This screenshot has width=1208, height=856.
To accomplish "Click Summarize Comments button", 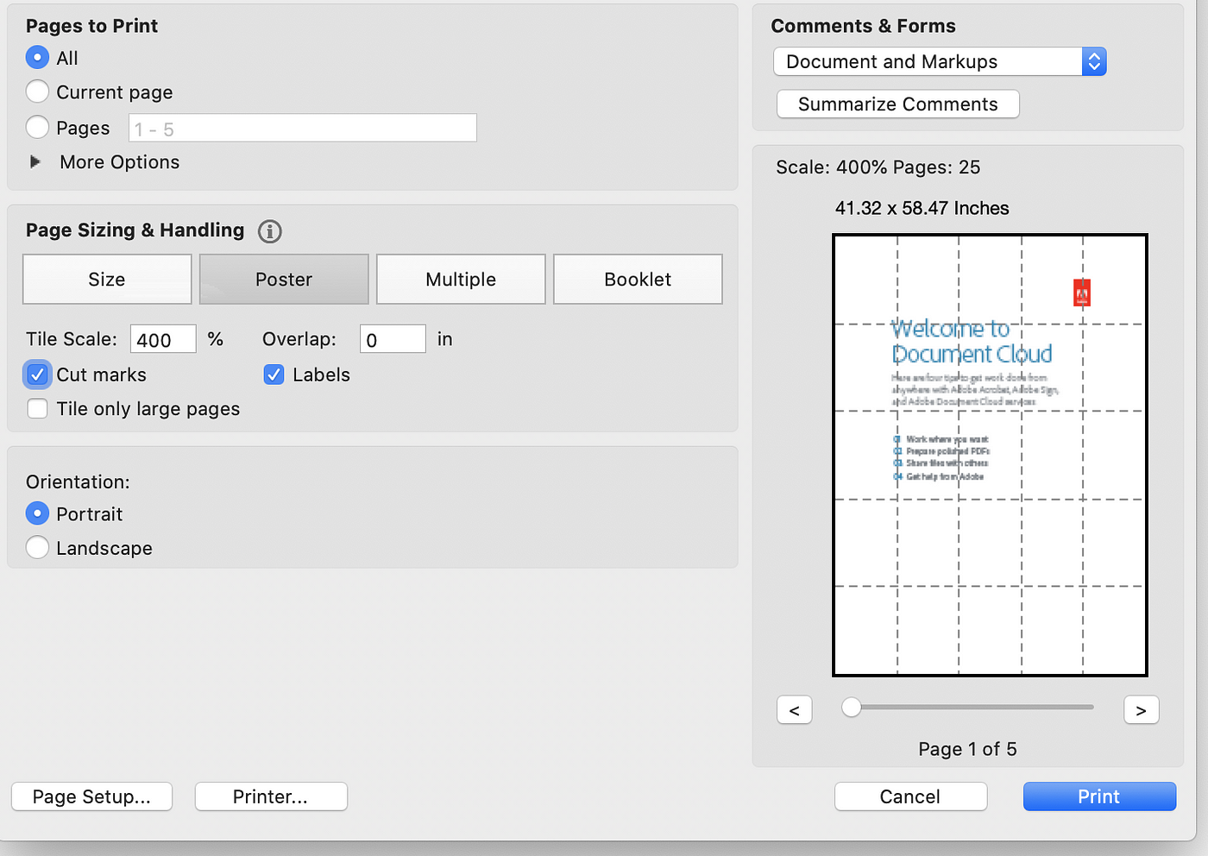I will (x=897, y=104).
